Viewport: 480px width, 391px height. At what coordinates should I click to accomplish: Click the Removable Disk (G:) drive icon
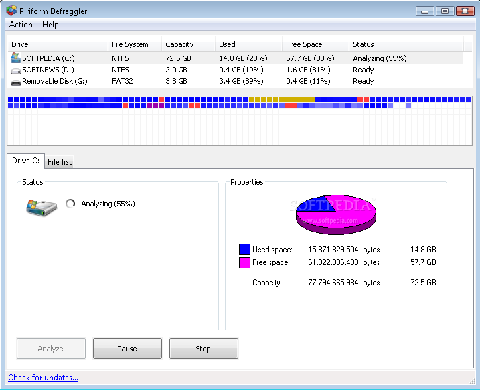click(15, 82)
